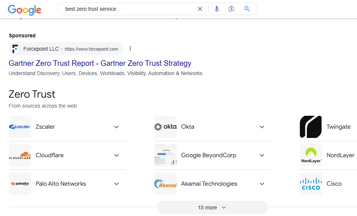
Task: Open the Forcepoint ad options menu
Action: [x=130, y=48]
